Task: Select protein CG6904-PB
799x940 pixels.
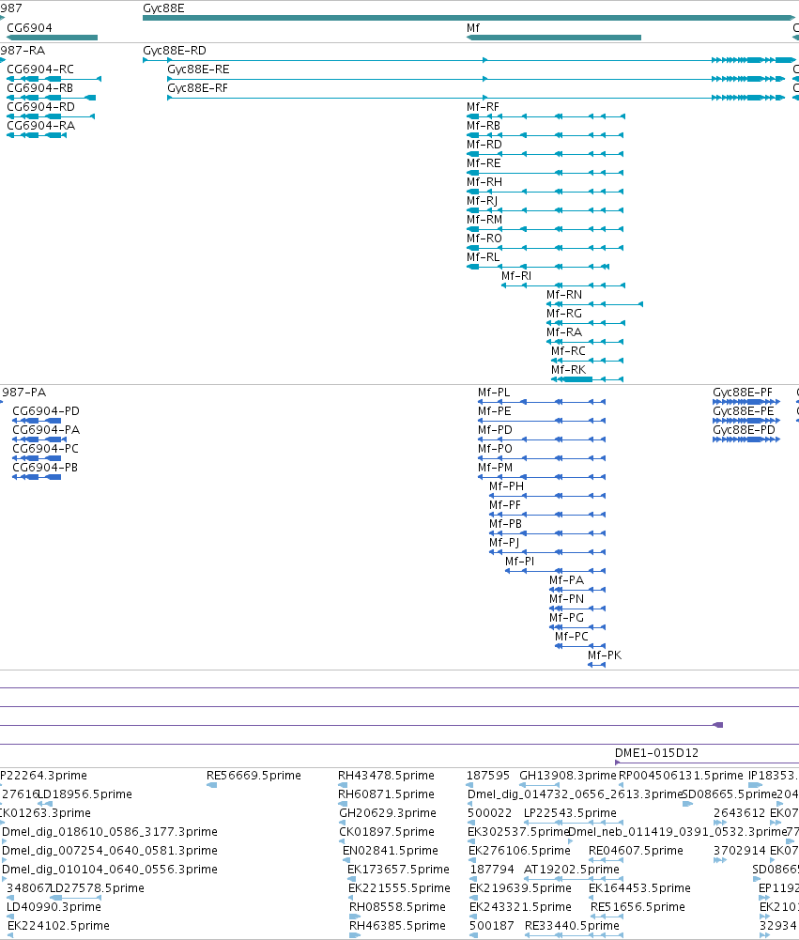Action: (45, 468)
